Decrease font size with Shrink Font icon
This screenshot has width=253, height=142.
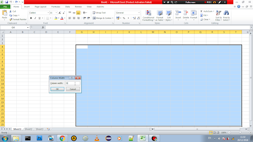(x=64, y=13)
